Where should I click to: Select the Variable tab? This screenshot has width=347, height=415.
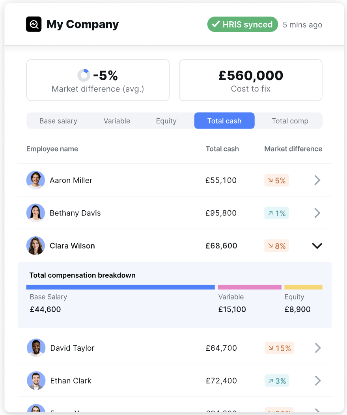click(117, 121)
